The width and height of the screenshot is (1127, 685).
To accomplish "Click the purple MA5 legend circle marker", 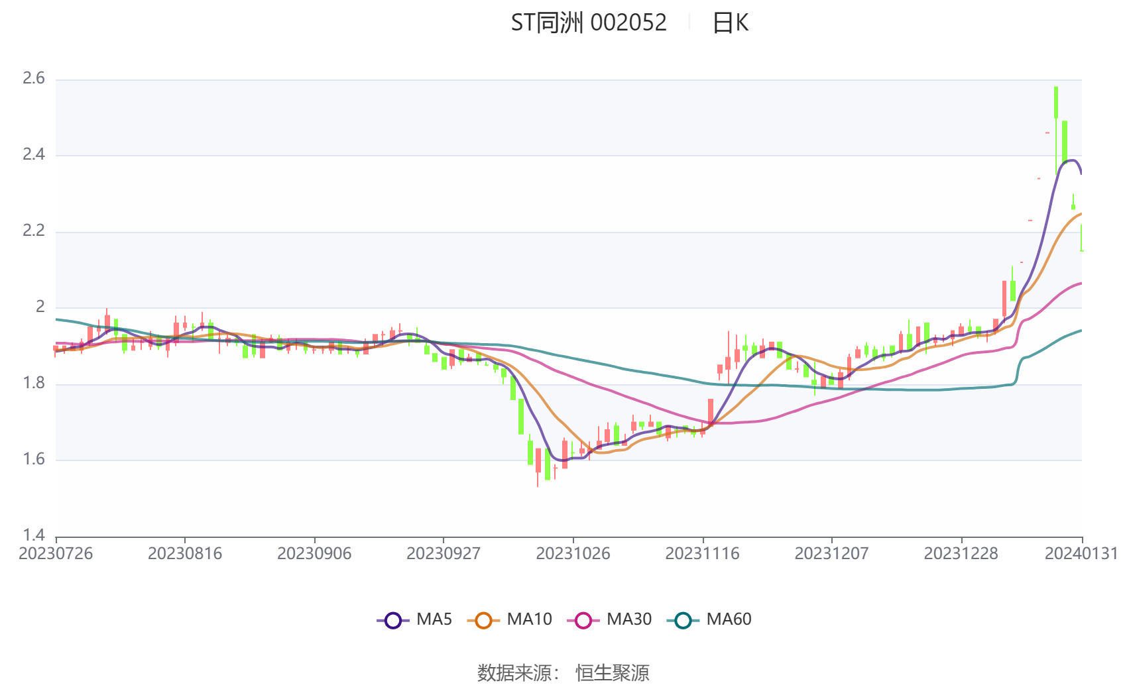I will pyautogui.click(x=393, y=621).
